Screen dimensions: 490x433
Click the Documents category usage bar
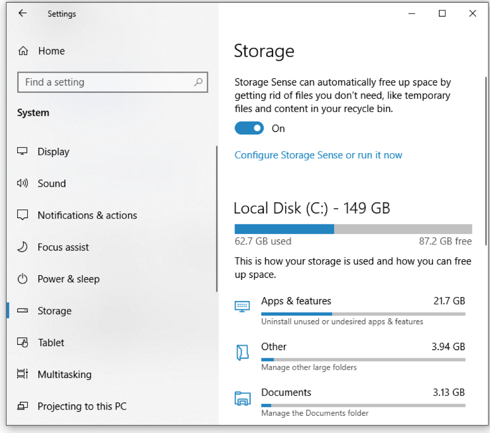(363, 406)
